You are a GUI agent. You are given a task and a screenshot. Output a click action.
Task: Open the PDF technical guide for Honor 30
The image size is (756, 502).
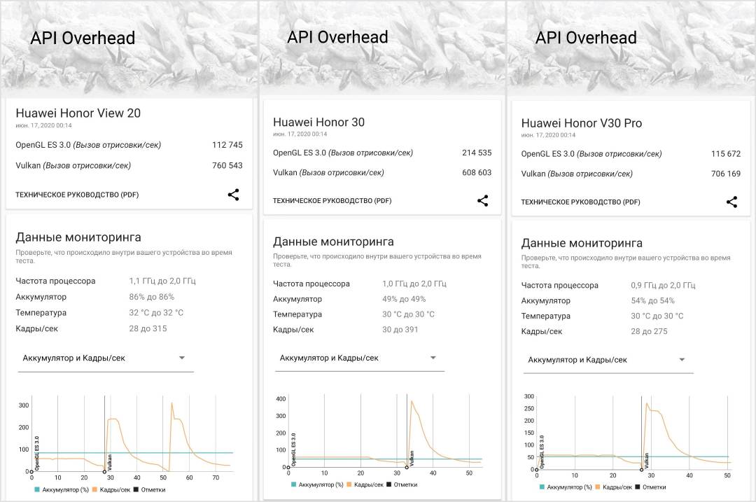[332, 201]
